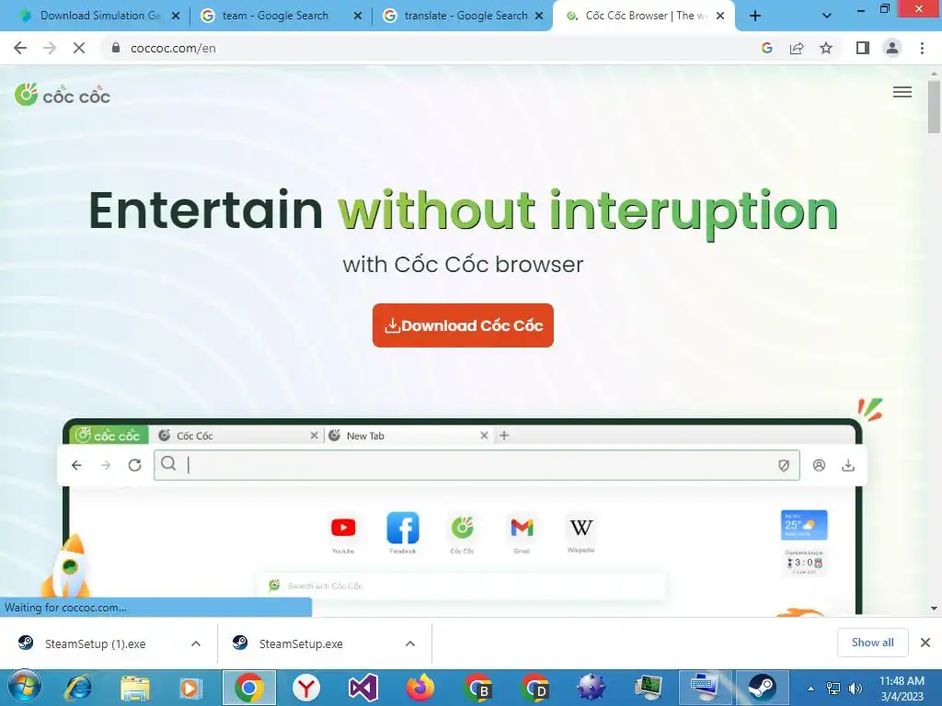Click the mockup account circle icon
The width and height of the screenshot is (942, 706).
[x=819, y=465]
